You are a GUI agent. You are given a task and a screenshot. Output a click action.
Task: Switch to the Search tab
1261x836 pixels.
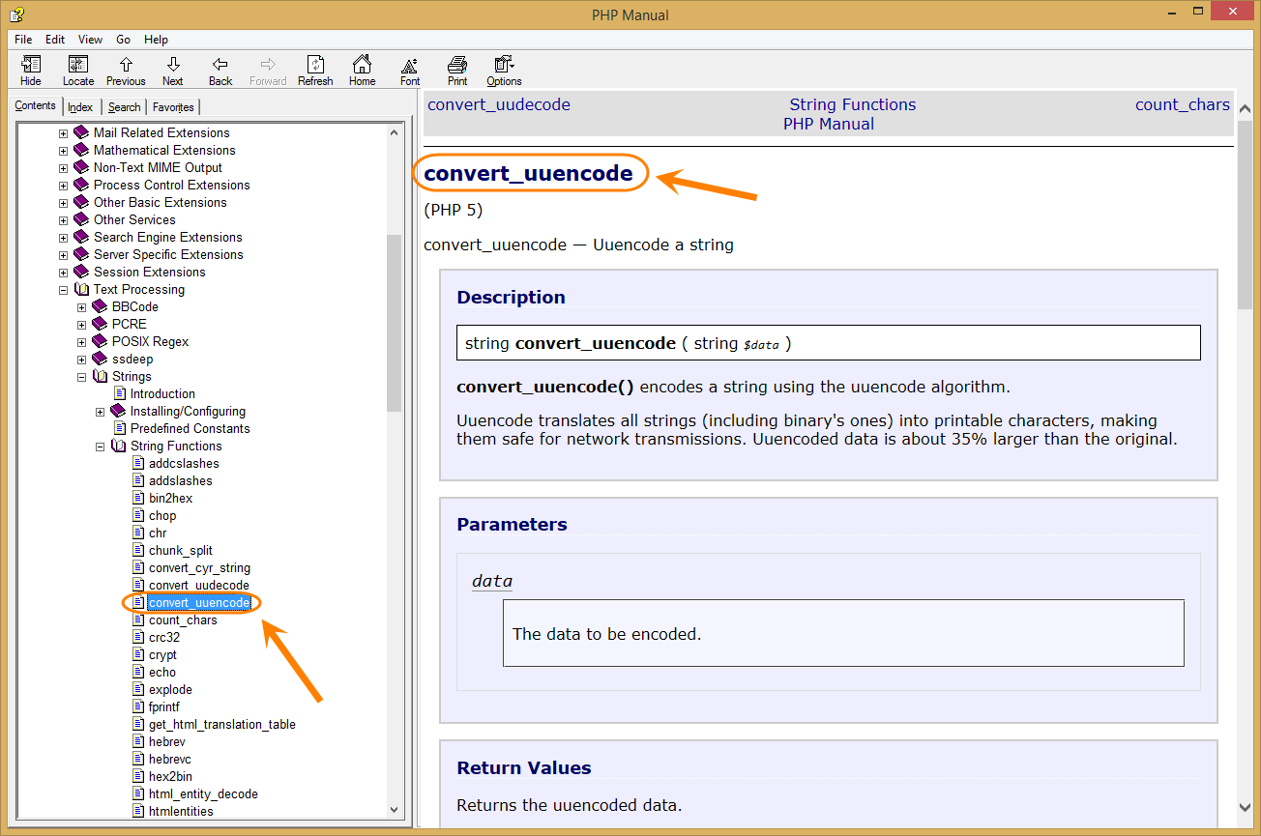(124, 107)
